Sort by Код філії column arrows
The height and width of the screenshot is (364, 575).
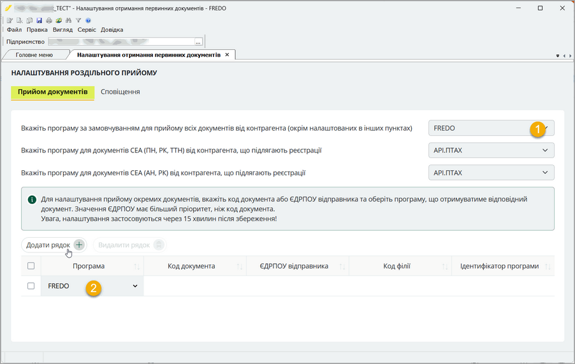pyautogui.click(x=445, y=266)
